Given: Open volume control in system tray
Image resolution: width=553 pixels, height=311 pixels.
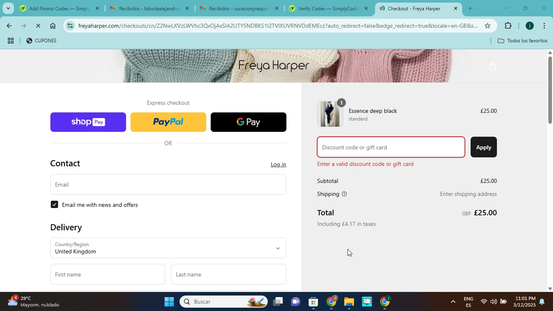Looking at the screenshot, I should [x=493, y=302].
